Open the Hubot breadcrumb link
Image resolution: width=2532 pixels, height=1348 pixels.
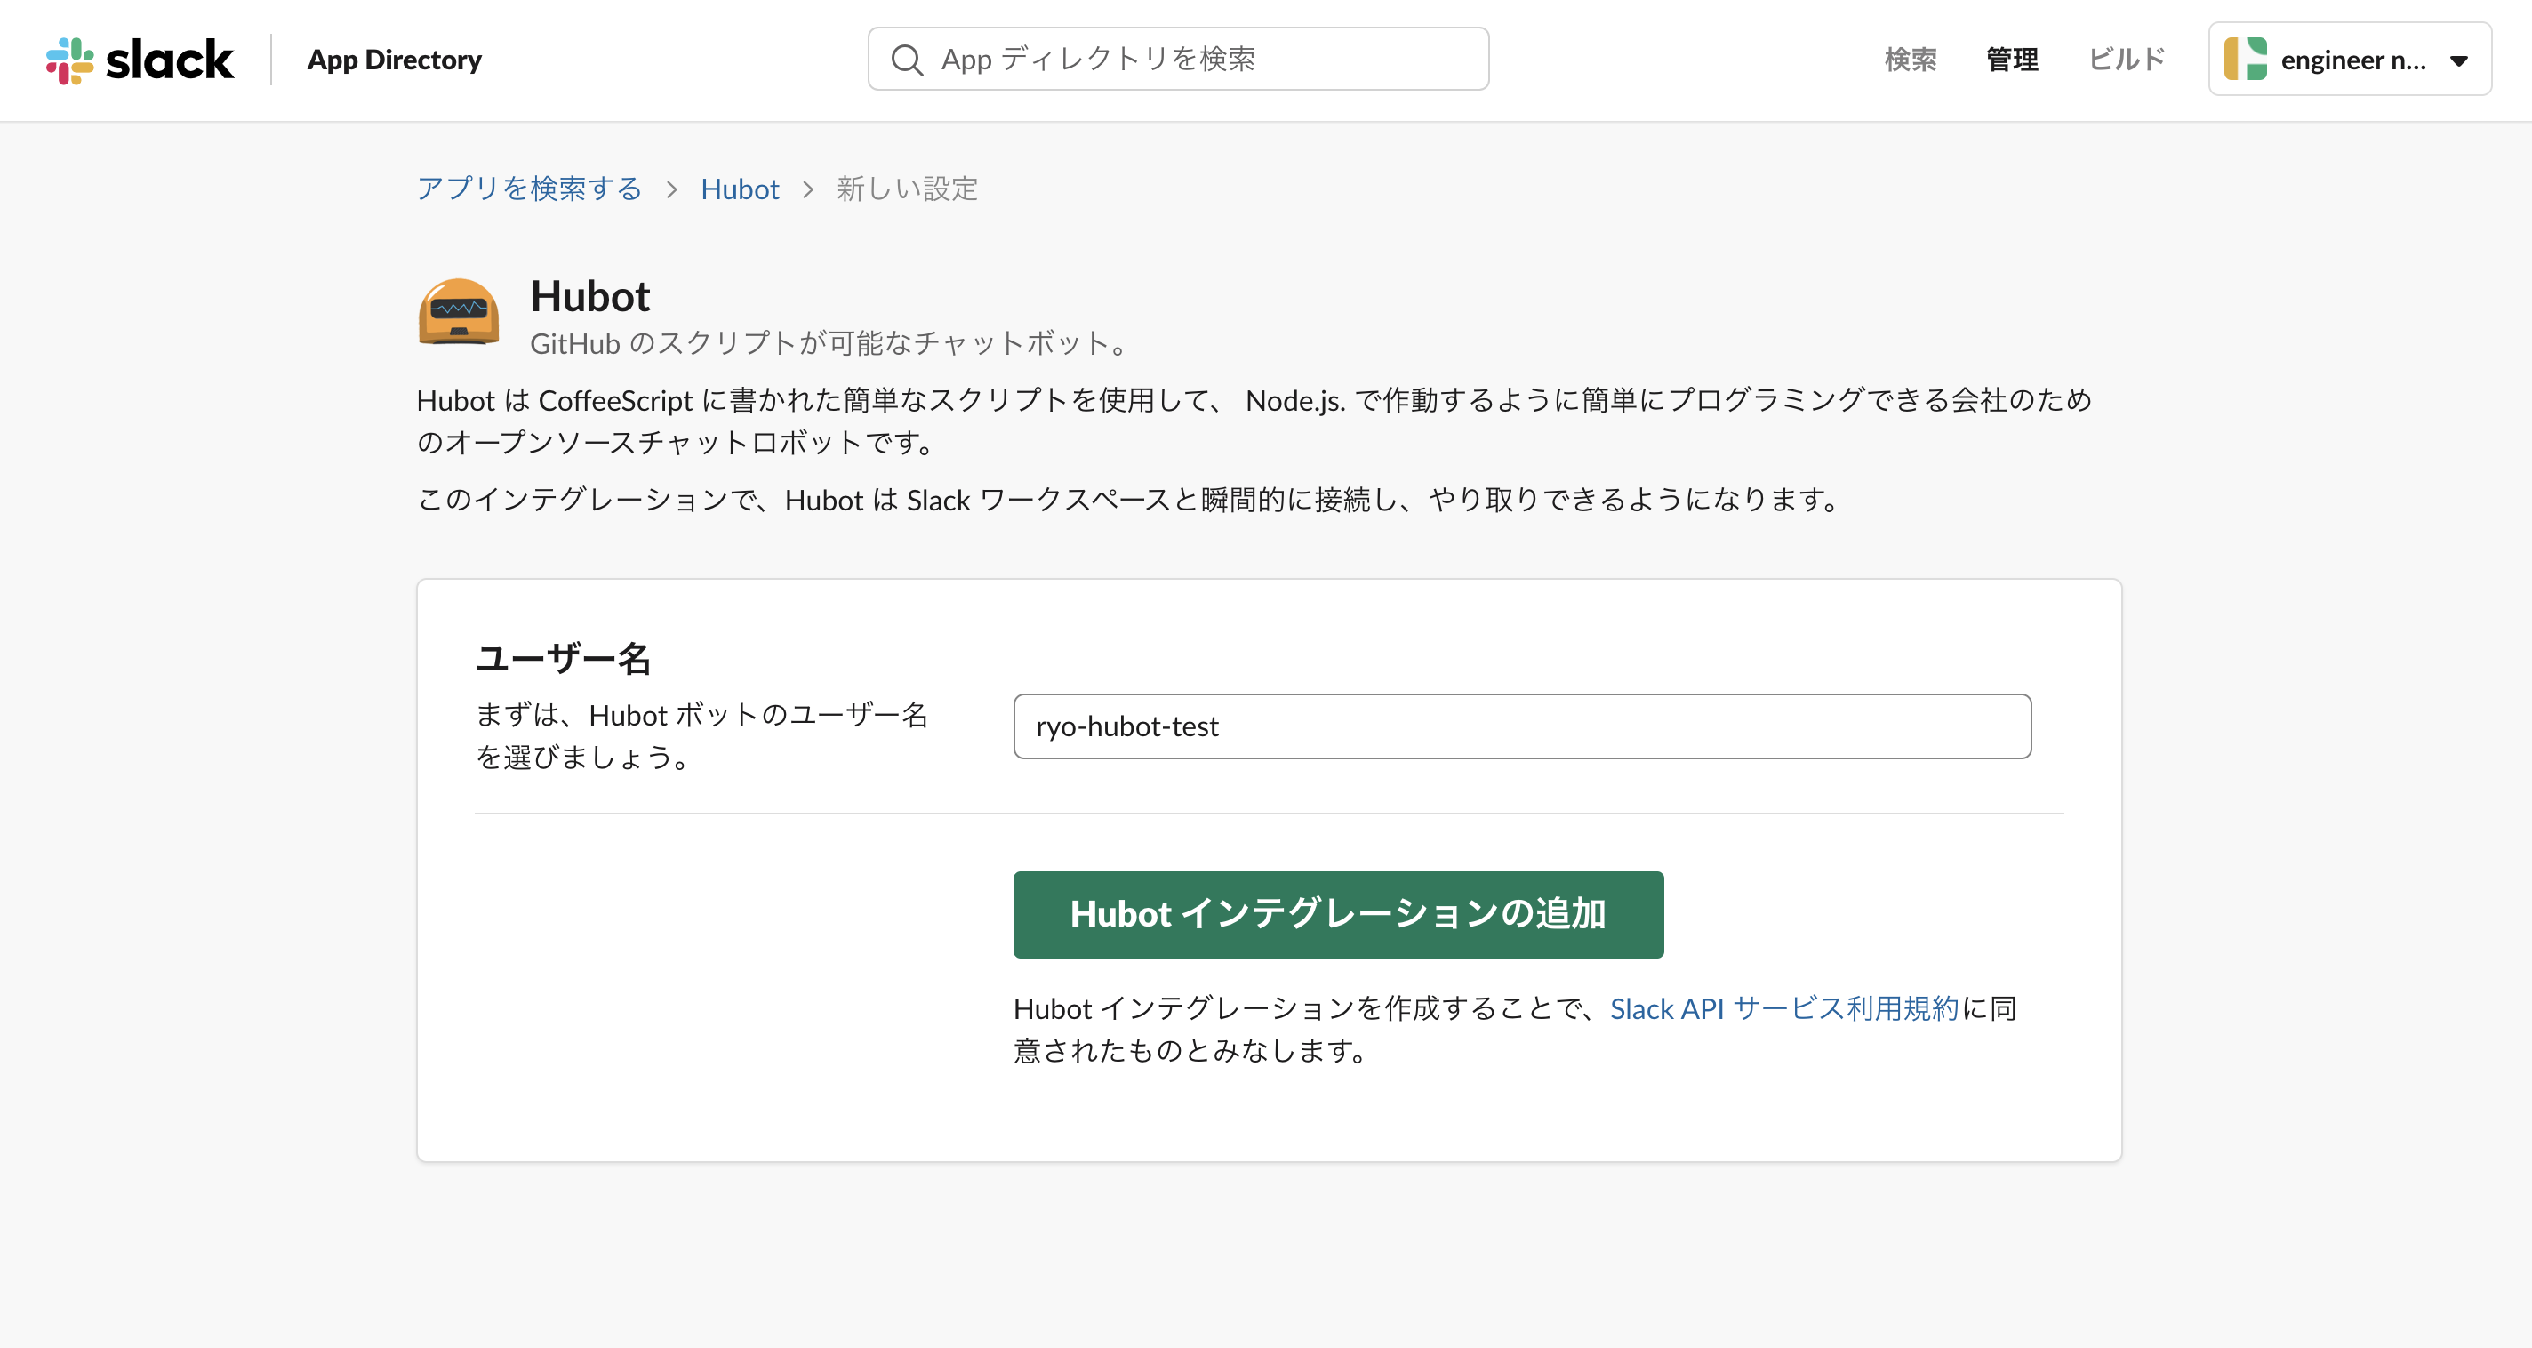pos(741,189)
